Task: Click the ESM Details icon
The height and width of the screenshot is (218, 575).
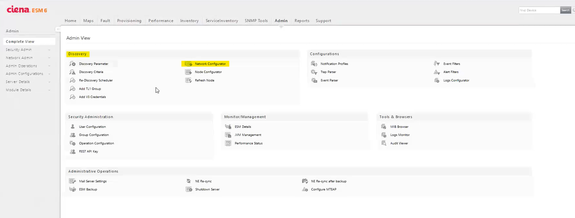Action: (x=228, y=127)
